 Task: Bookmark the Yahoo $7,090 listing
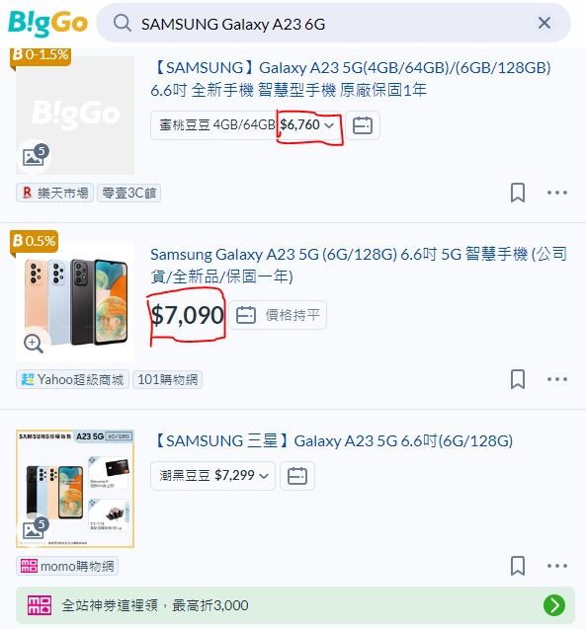click(518, 379)
